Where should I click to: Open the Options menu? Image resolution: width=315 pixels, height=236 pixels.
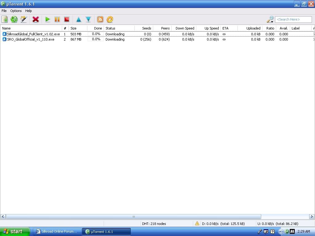tap(16, 11)
